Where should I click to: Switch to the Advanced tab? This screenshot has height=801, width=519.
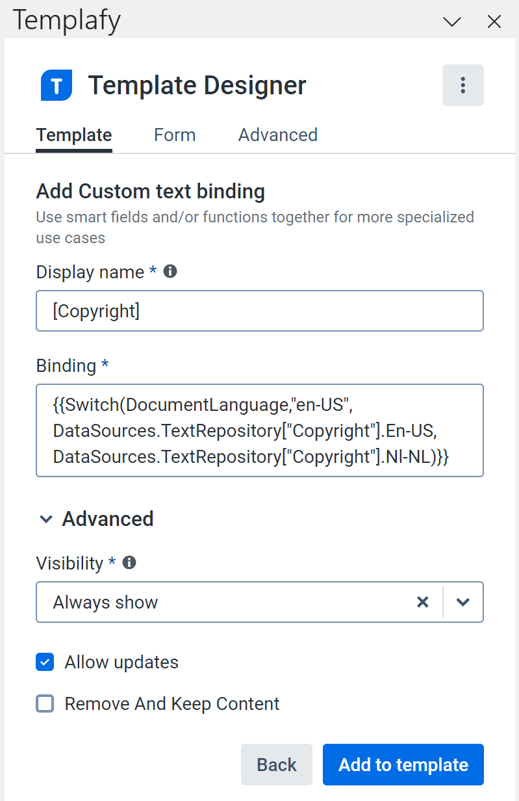tap(277, 135)
